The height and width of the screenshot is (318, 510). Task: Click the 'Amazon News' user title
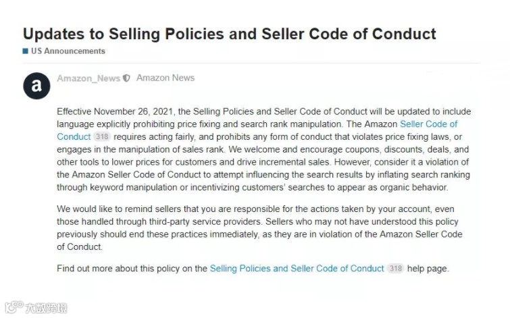165,78
